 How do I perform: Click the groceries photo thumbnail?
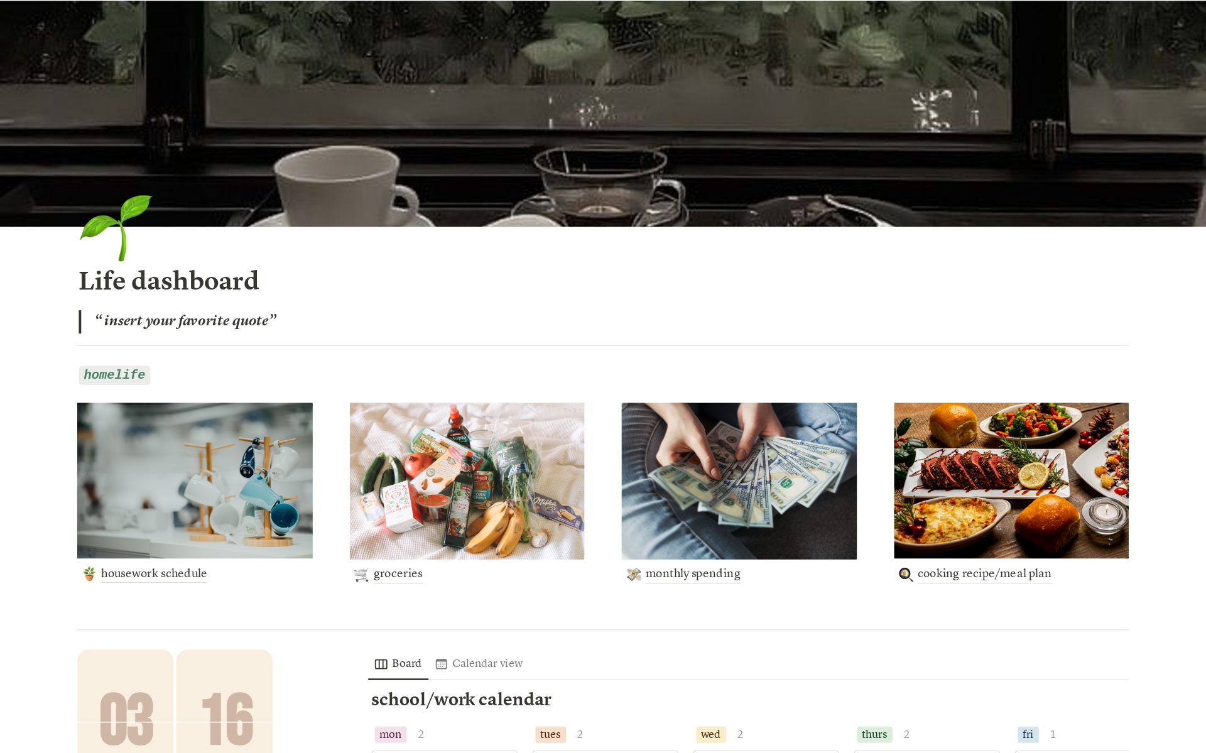tap(467, 480)
